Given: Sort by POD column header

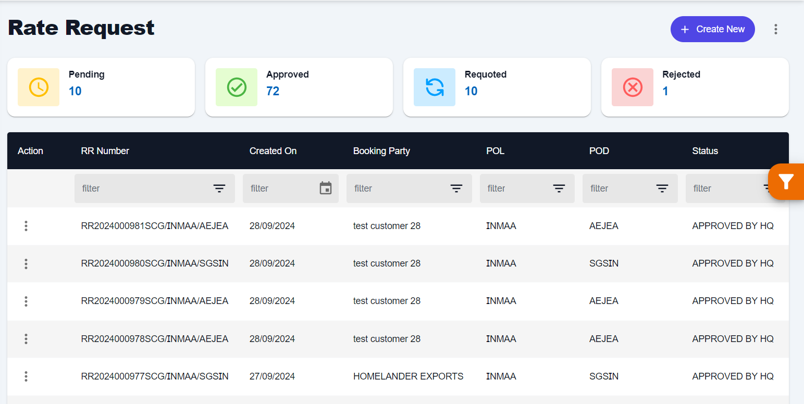Looking at the screenshot, I should (599, 151).
